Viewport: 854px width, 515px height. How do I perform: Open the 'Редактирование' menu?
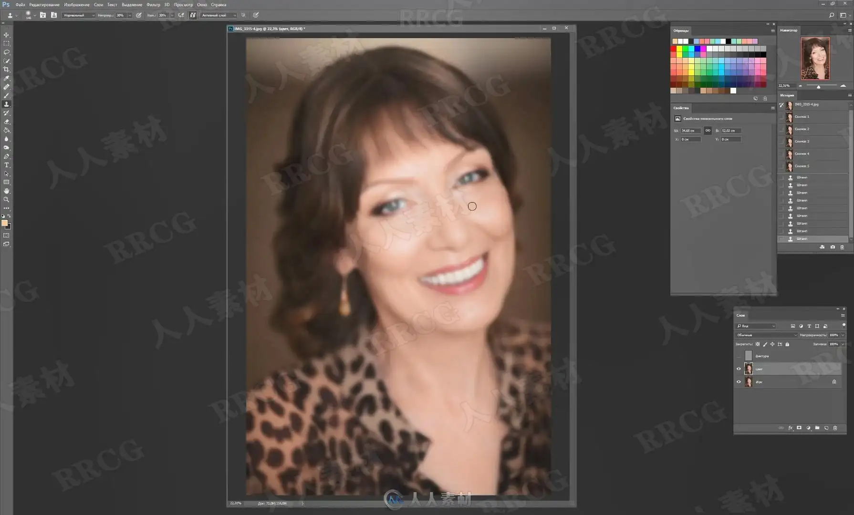44,5
